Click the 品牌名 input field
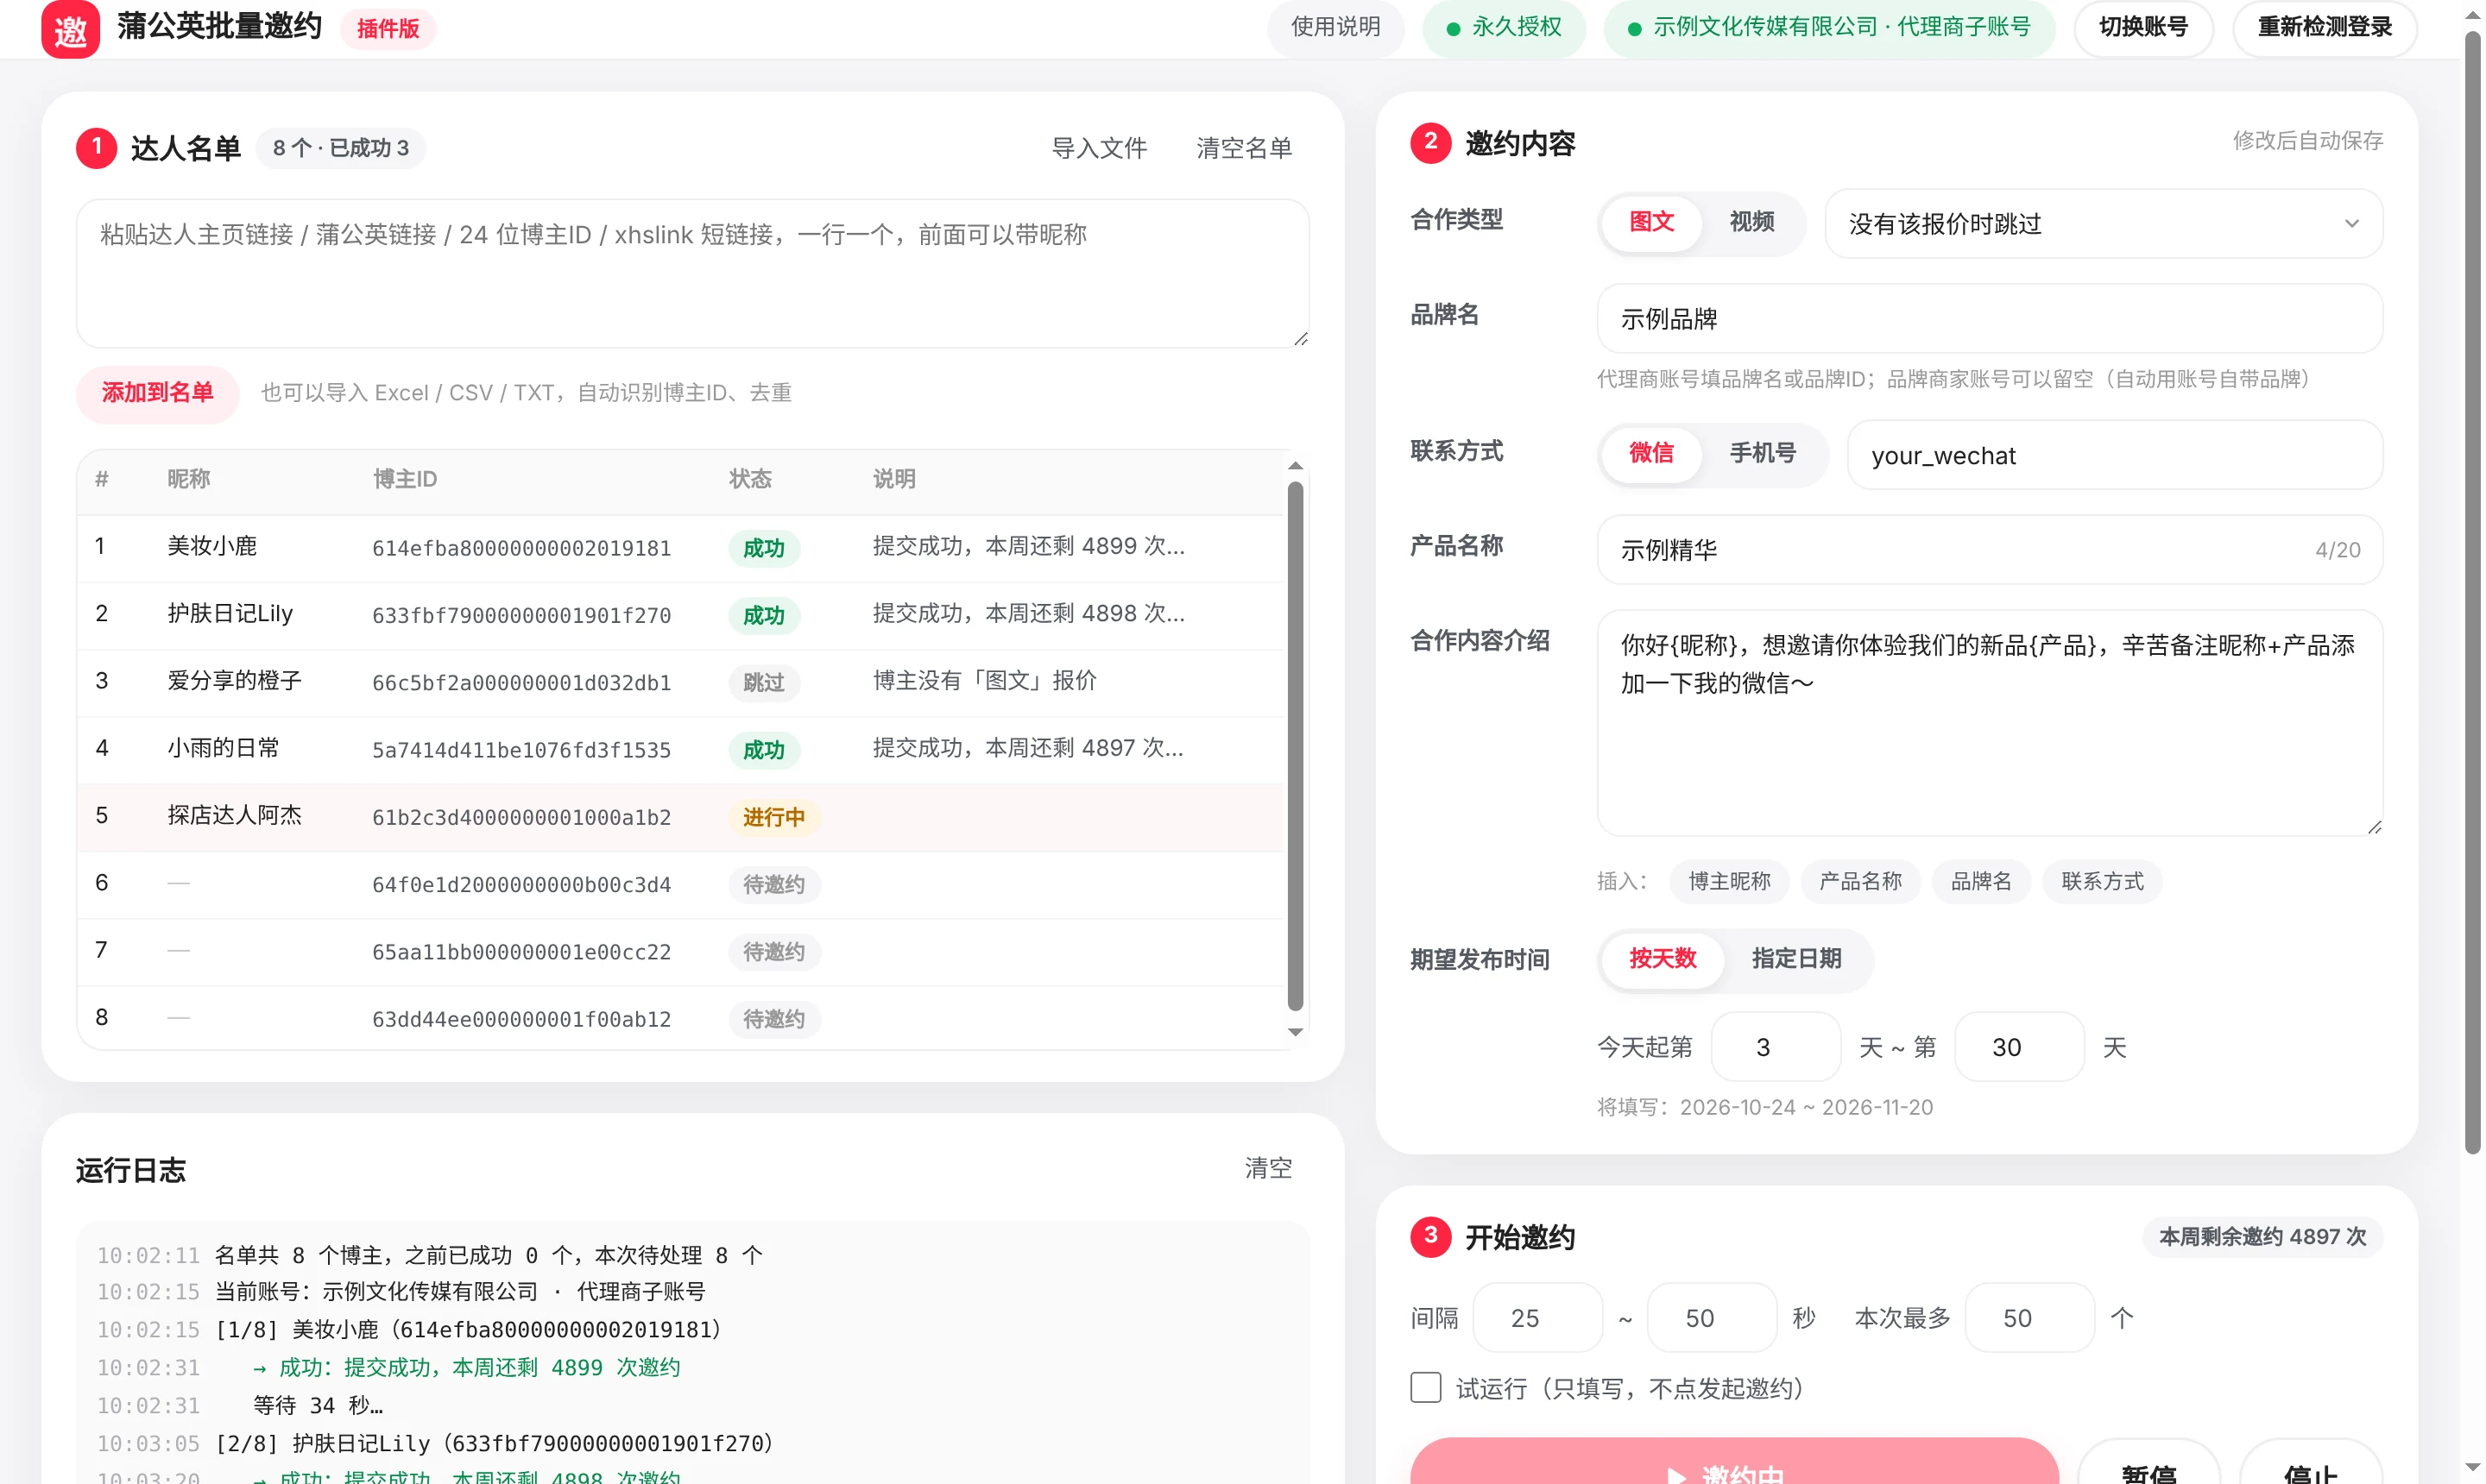The width and height of the screenshot is (2486, 1484). tap(1991, 318)
